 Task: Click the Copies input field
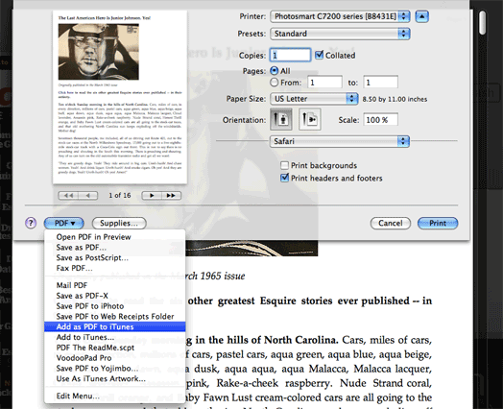(x=290, y=55)
